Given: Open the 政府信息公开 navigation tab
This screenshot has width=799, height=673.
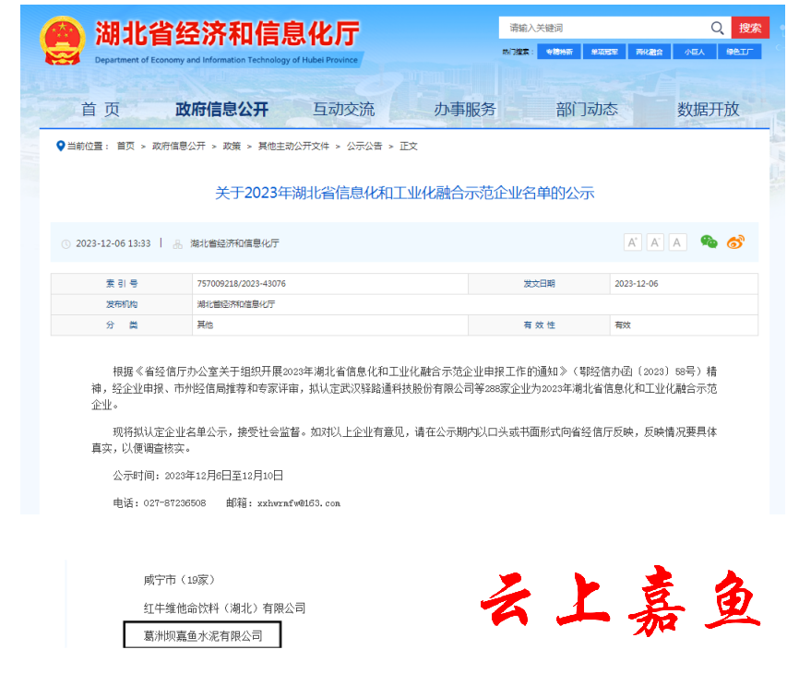Looking at the screenshot, I should tap(221, 110).
